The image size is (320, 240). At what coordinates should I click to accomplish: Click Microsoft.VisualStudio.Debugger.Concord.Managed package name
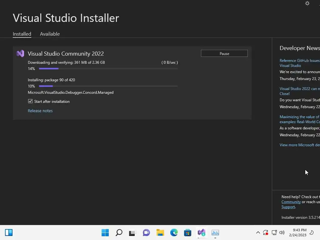[71, 92]
